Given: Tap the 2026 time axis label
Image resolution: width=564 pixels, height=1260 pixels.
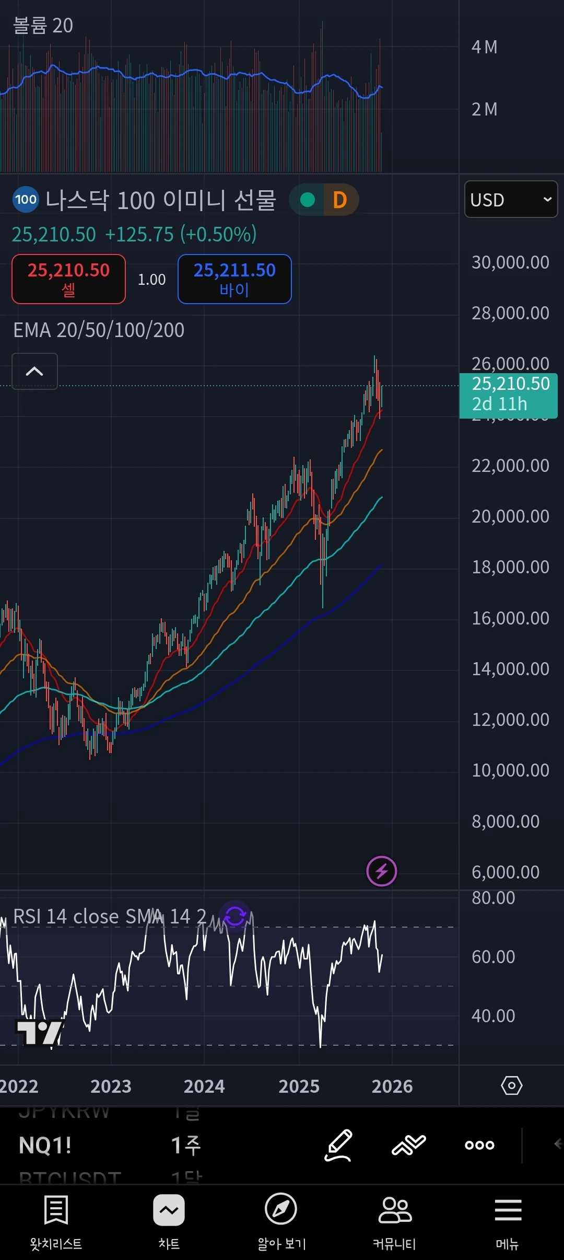Looking at the screenshot, I should click(392, 1086).
